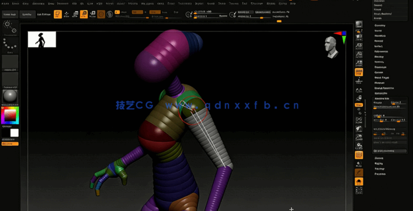413x211 pixels.
Task: Select the black main color swatch
Action: point(6,133)
